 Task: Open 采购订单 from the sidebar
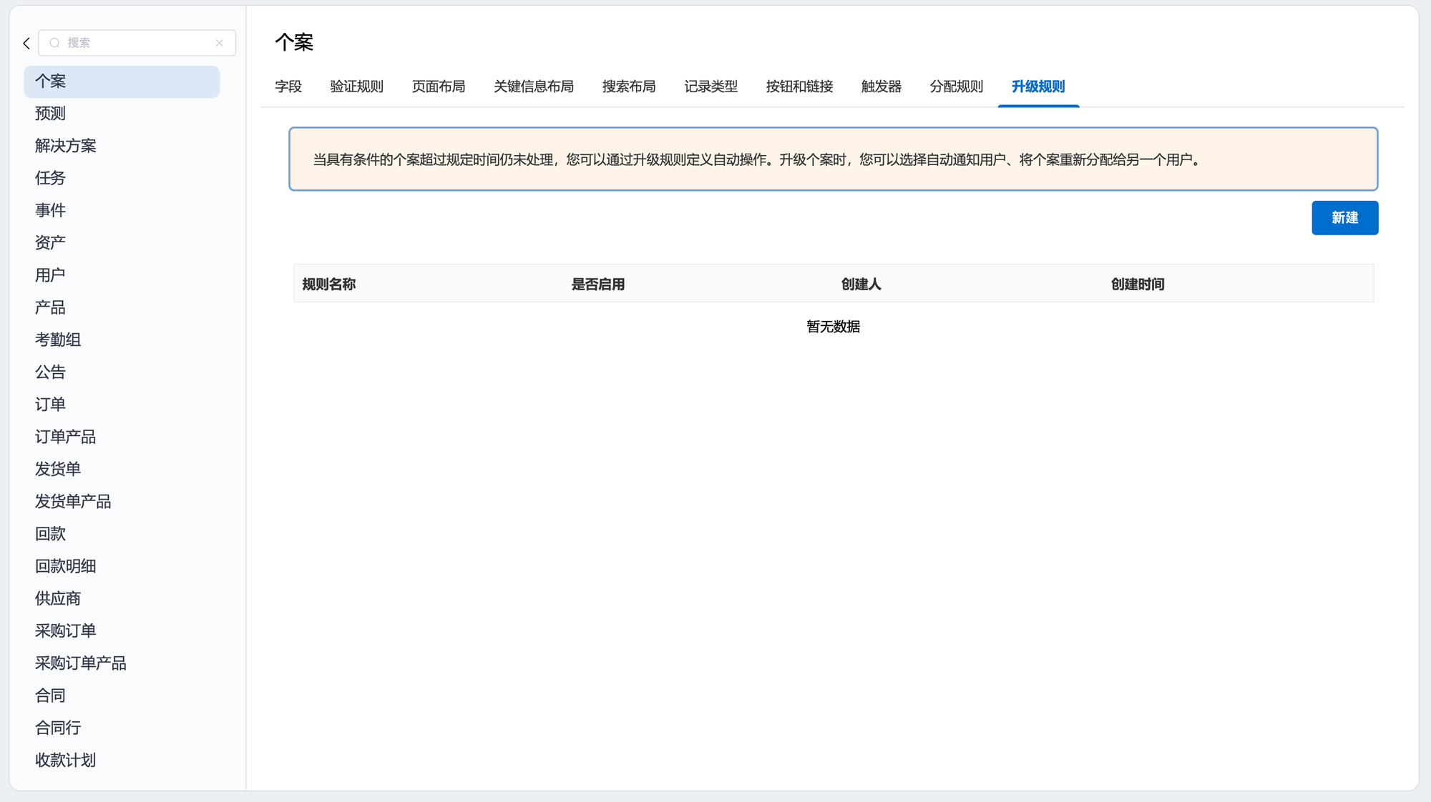click(x=65, y=630)
